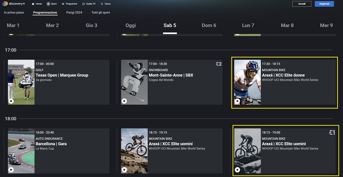Play the 18:15 - 19:15 XCC Elite uomini
The image size is (343, 177).
[124, 170]
